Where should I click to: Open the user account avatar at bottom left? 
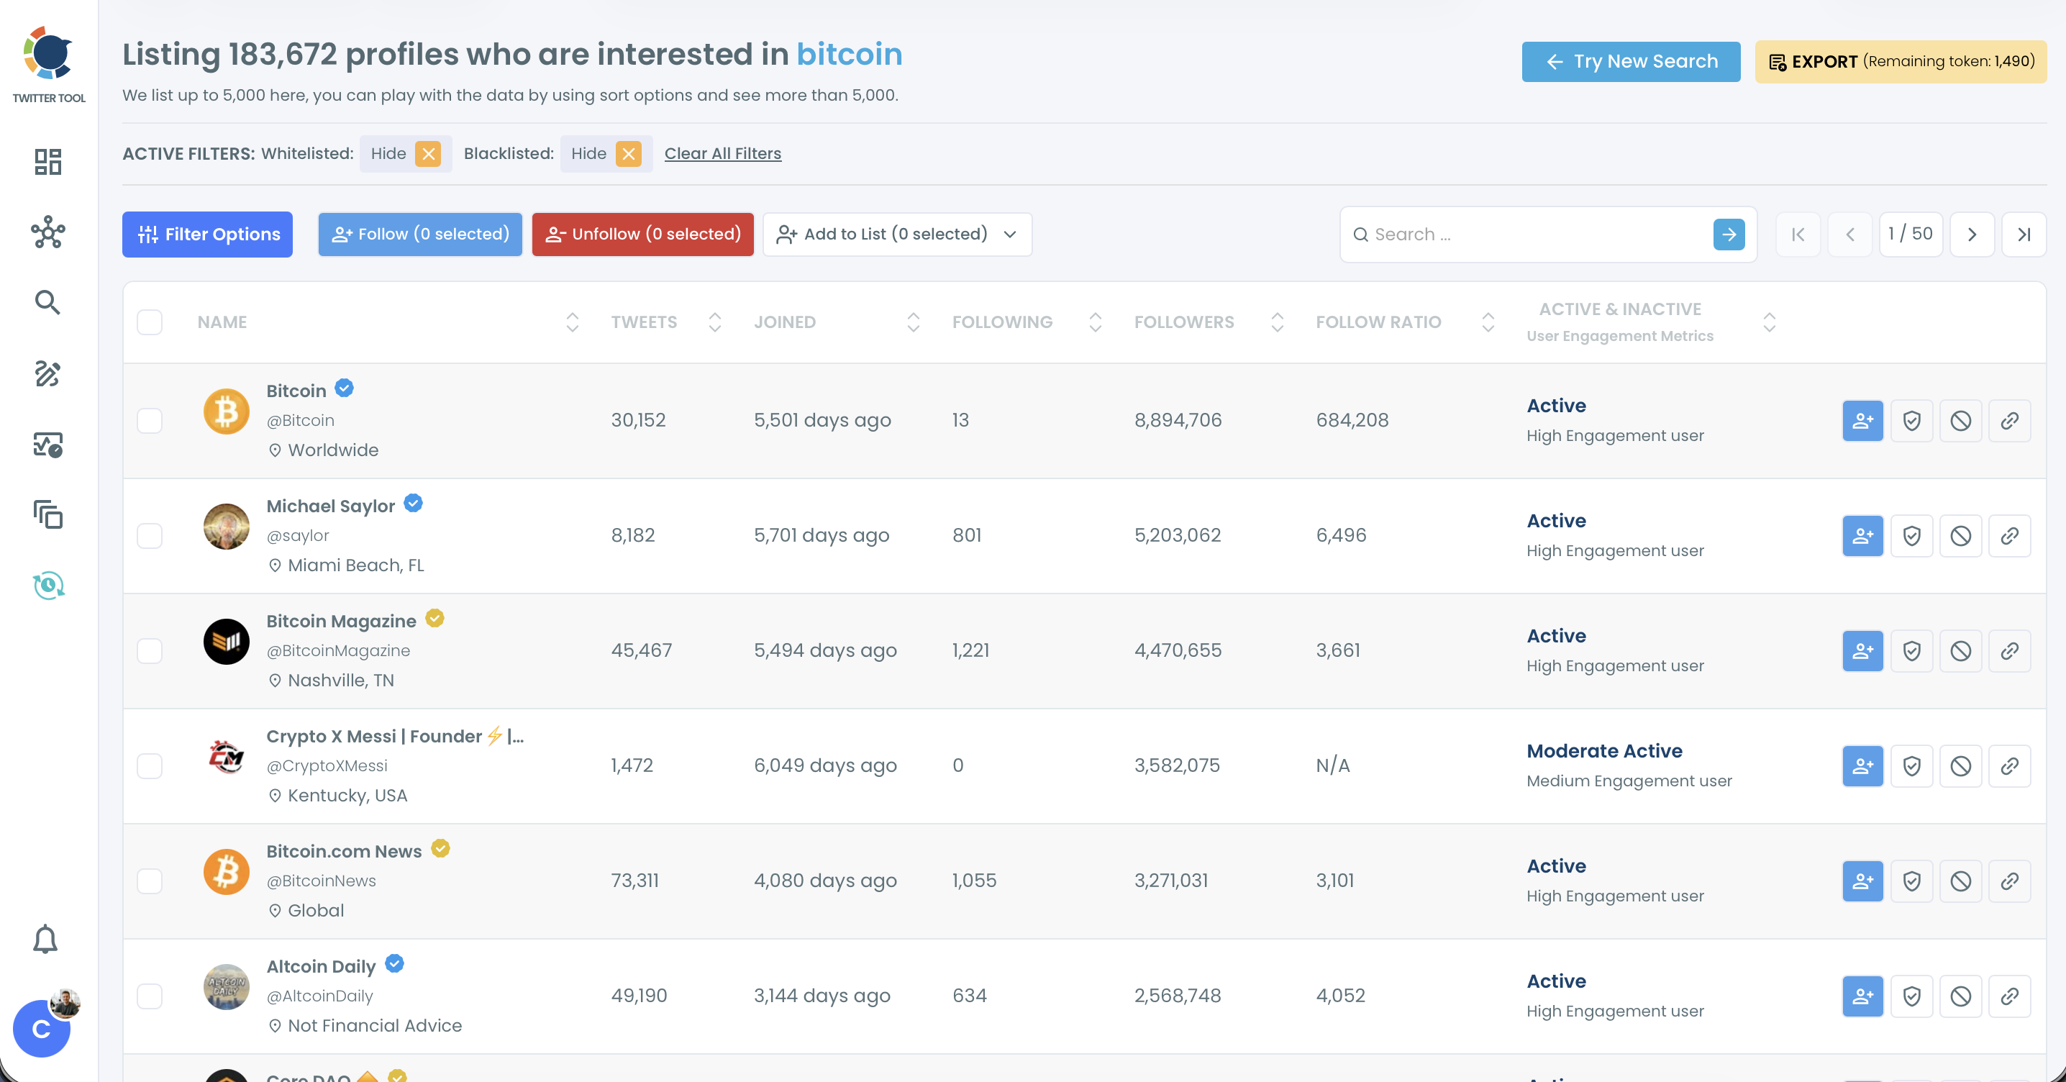(x=42, y=1027)
